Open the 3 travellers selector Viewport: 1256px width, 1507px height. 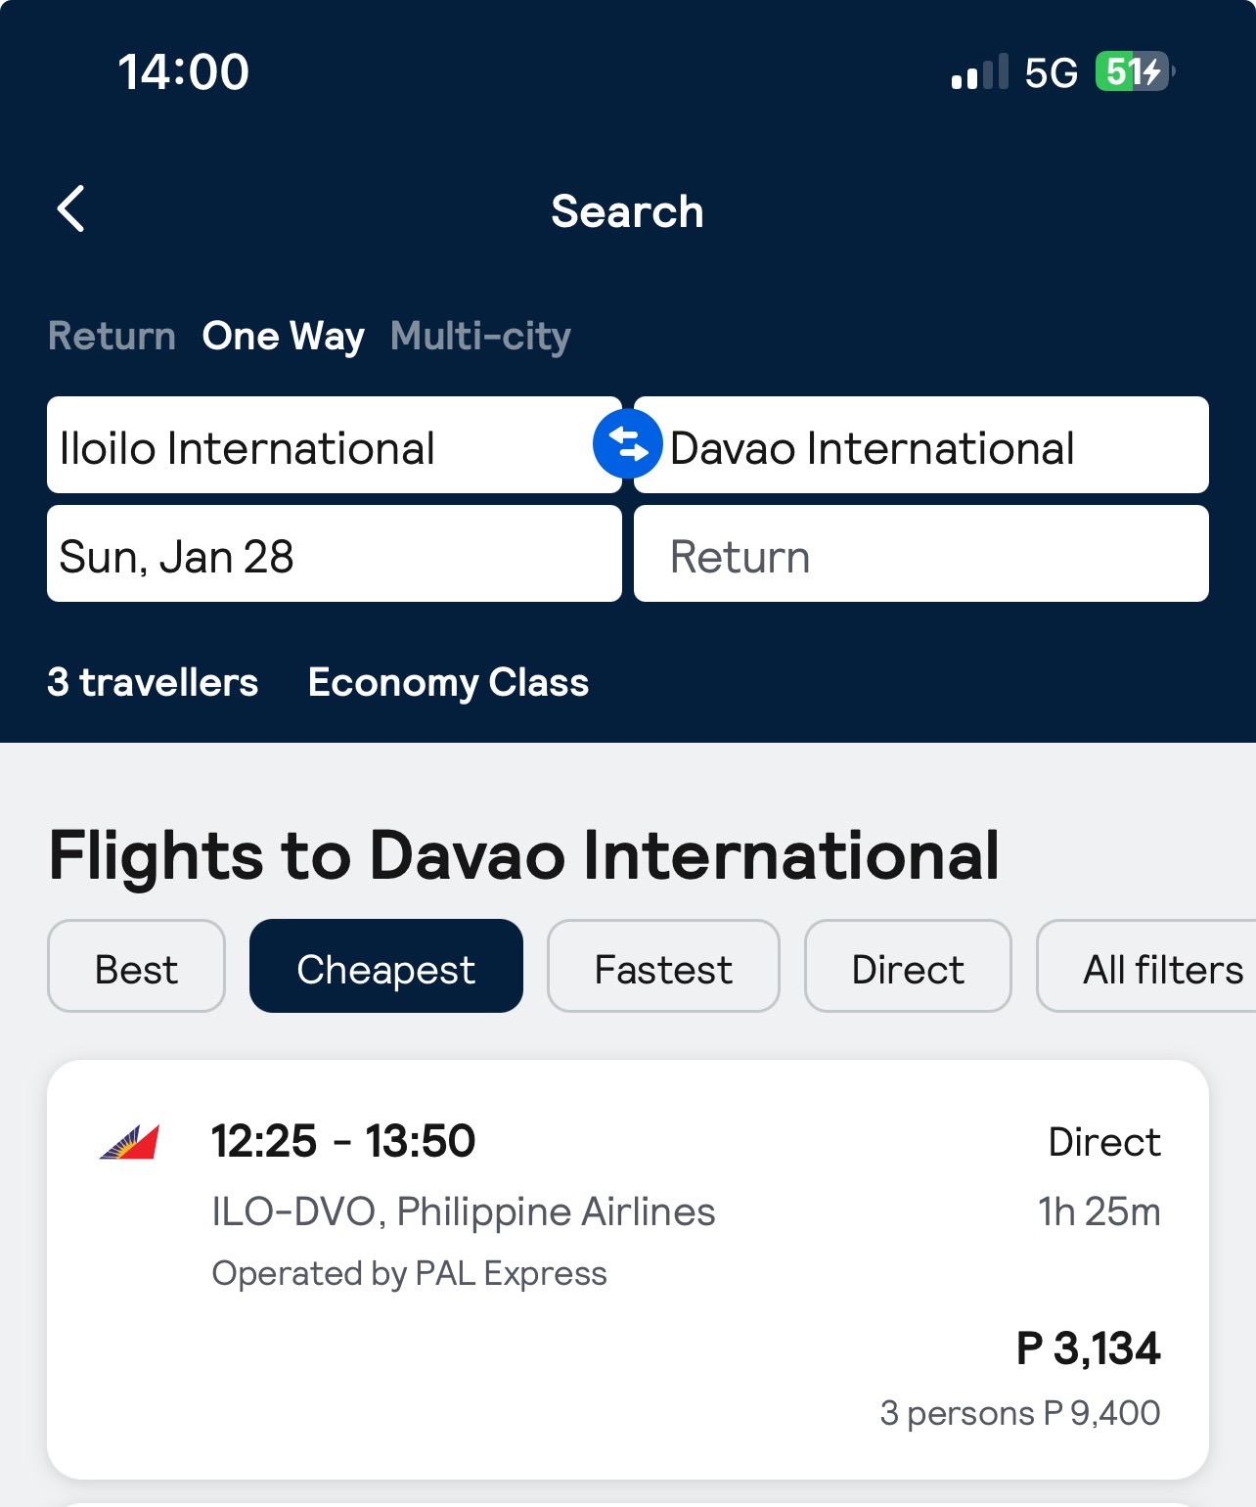tap(153, 682)
